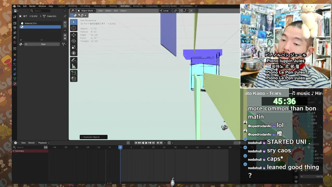Viewport: 332px width, 187px height.
Task: Click the Blender logo menu
Action: click(14, 6)
